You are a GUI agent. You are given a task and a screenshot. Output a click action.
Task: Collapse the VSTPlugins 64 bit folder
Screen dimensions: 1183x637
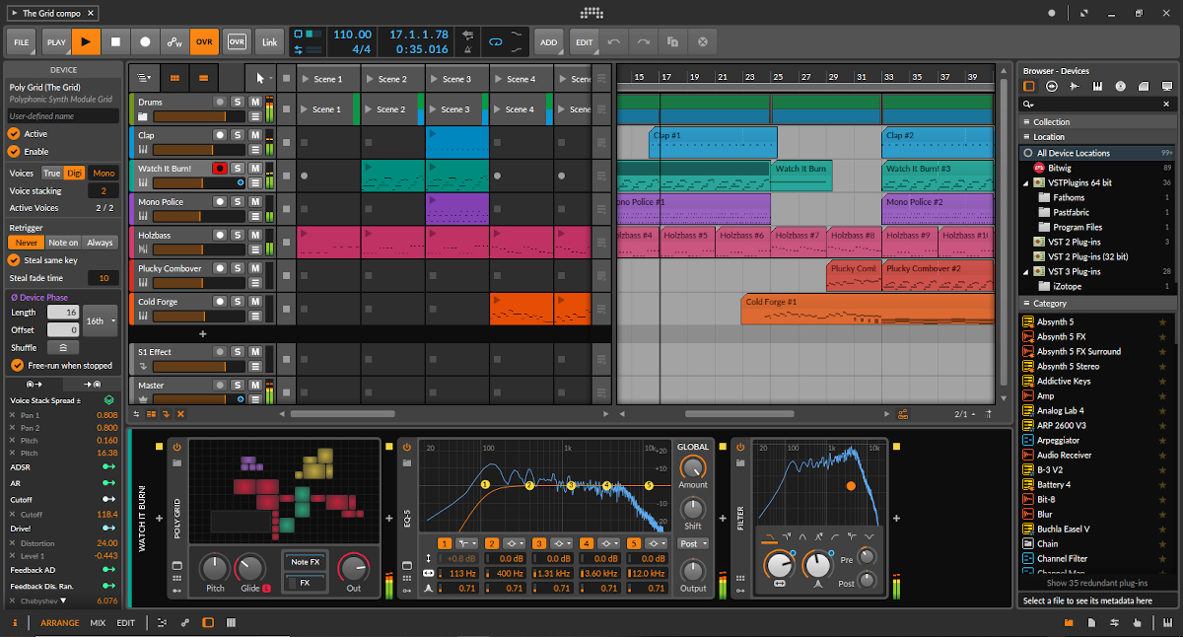point(1027,182)
